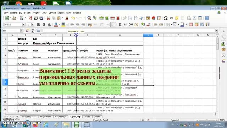Toggle Bold formatting button
This screenshot has height=128, width=227.
point(38,25)
